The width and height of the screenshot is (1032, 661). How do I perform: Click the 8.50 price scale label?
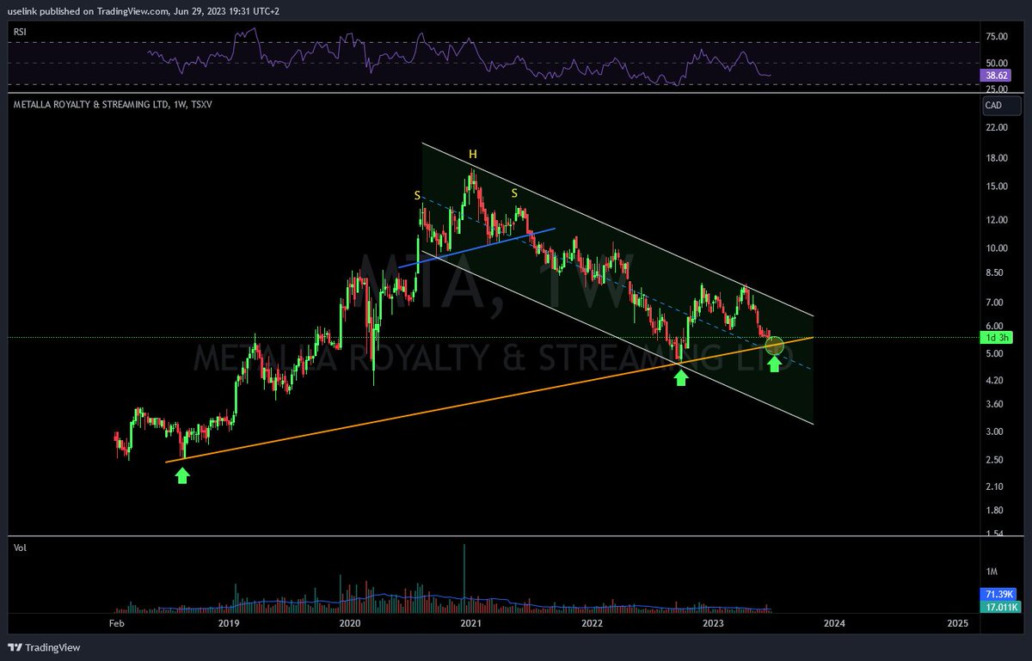click(x=997, y=273)
